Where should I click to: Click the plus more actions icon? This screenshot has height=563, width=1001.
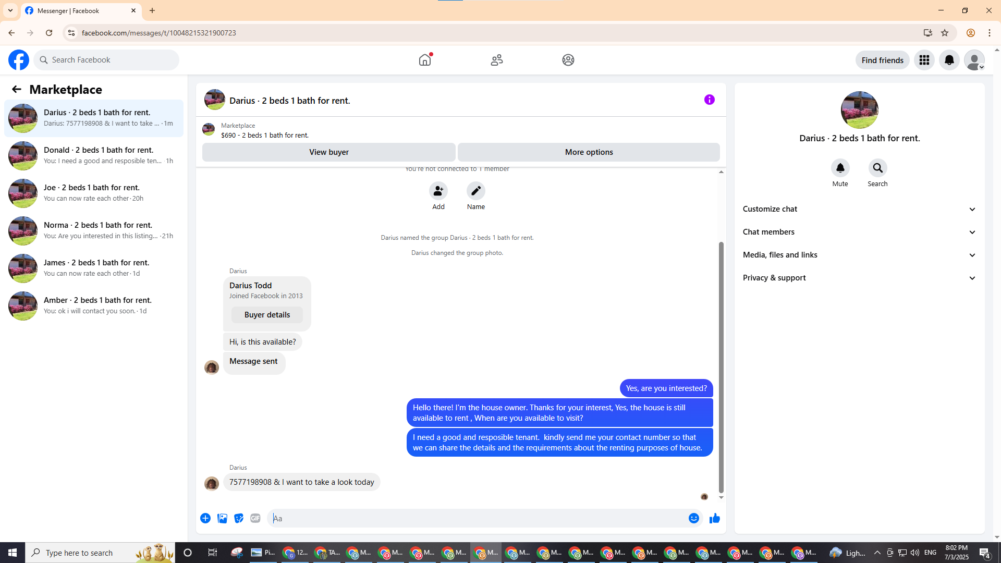205,518
